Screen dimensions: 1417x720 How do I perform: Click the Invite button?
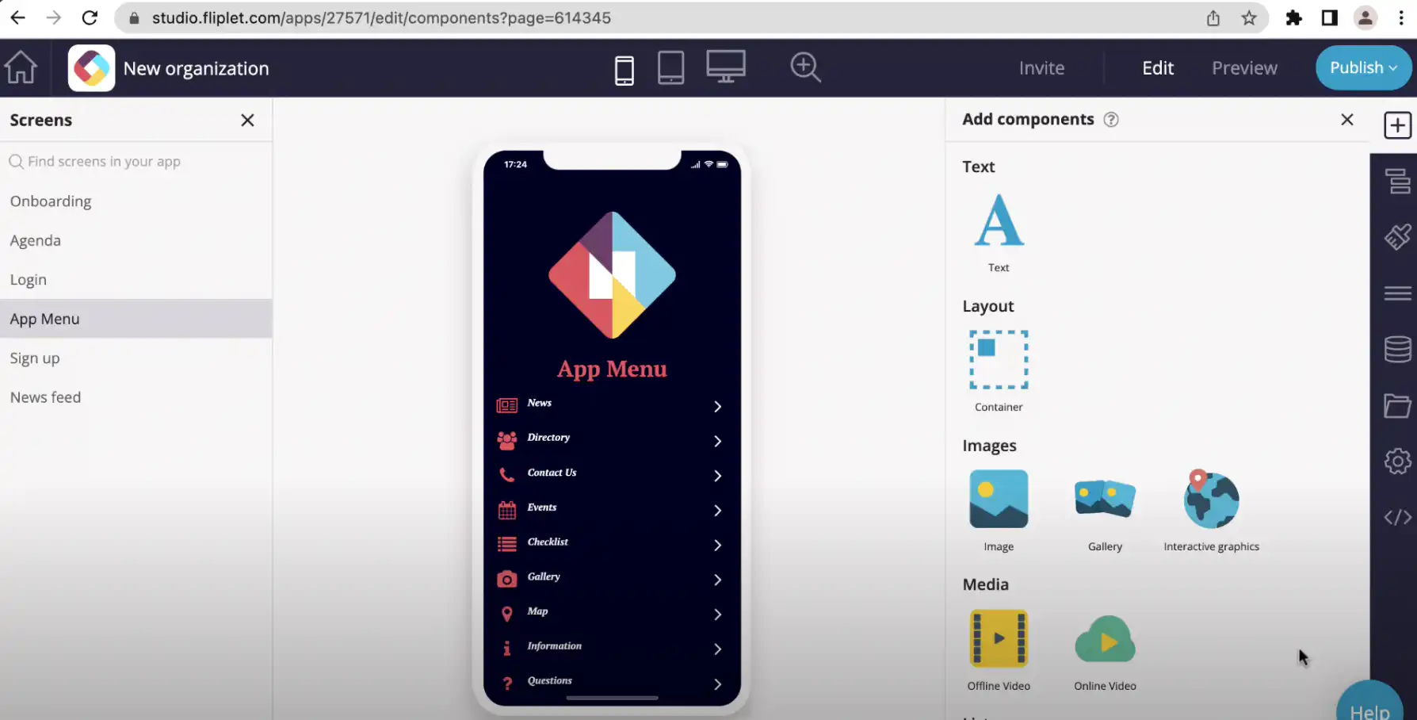click(1041, 68)
